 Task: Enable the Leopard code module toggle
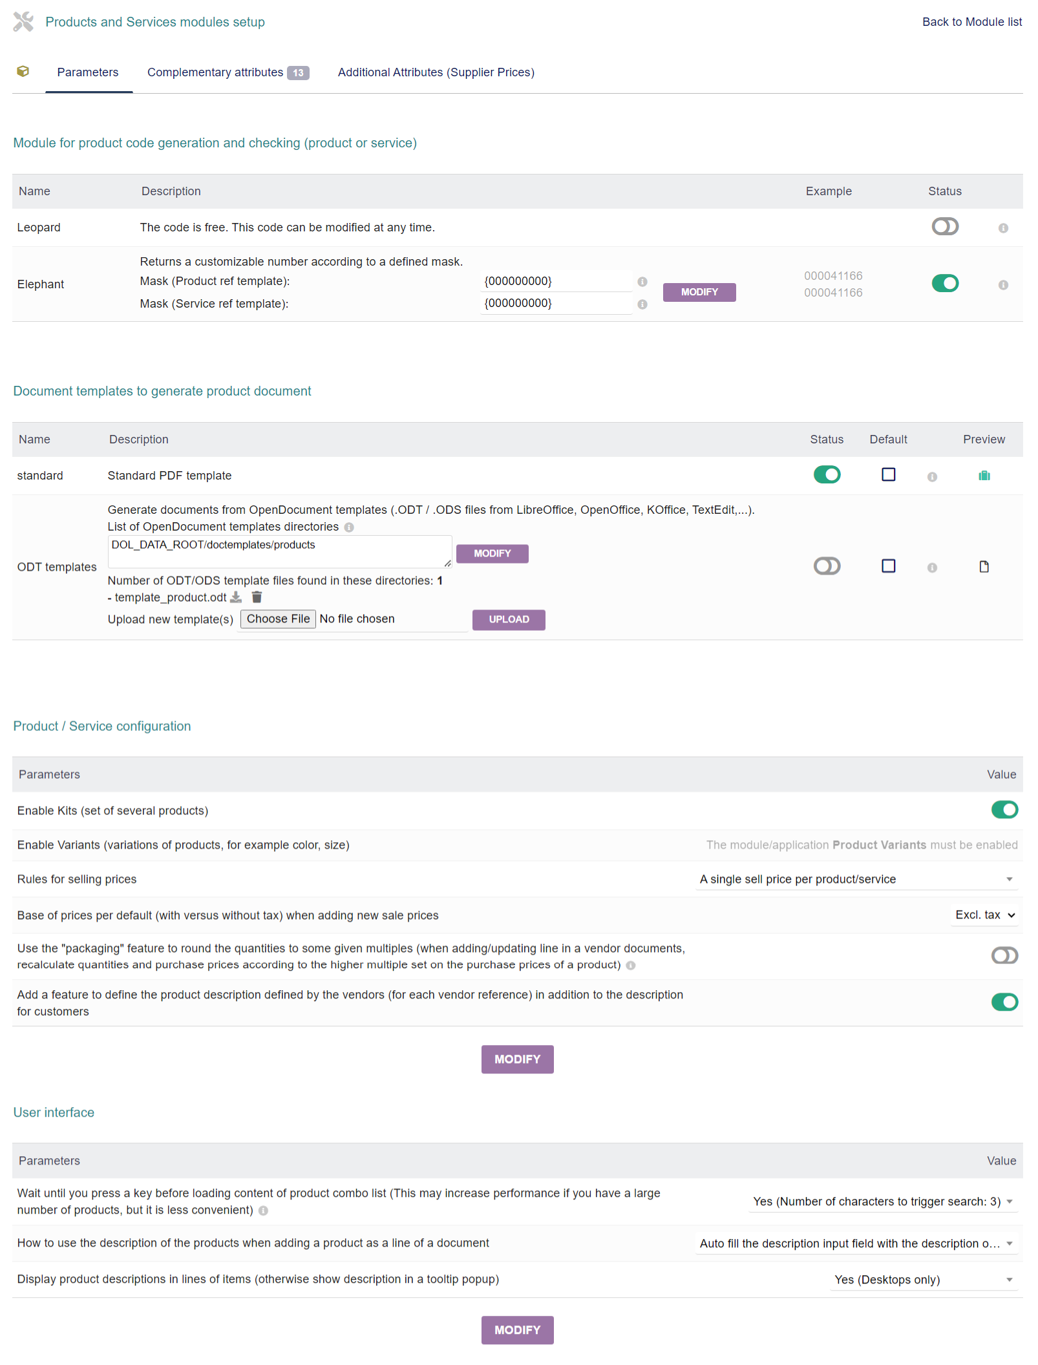(x=944, y=227)
